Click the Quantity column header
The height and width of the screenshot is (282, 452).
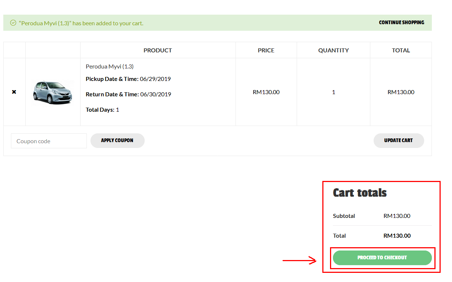coord(333,50)
